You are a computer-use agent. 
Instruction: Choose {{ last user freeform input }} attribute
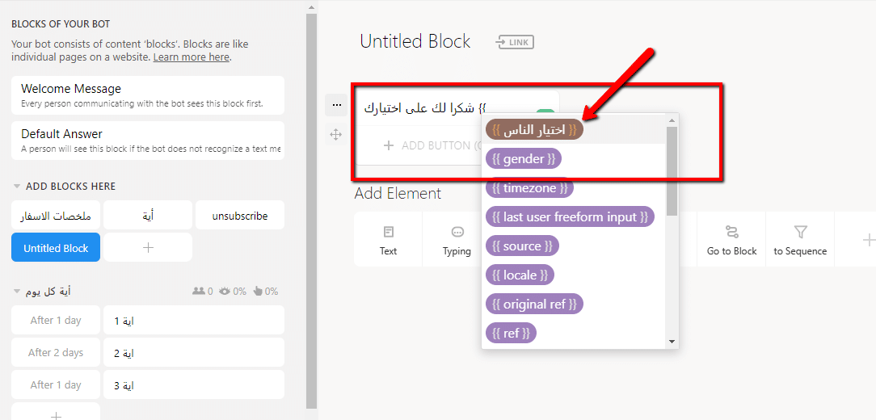(570, 216)
